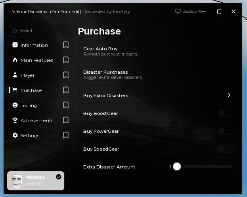Screen dimensions: 247x197
Task: Click the bookmark icon beside Main Features
Action: 66,60
